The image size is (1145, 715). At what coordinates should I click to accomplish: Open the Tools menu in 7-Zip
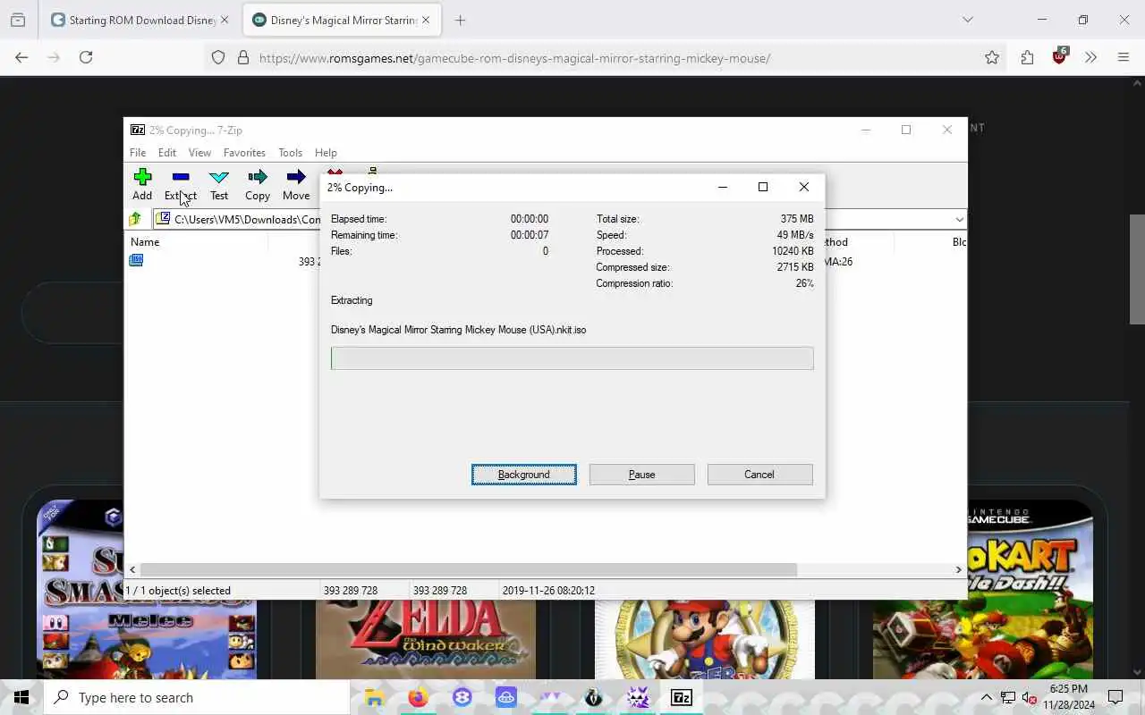point(290,153)
